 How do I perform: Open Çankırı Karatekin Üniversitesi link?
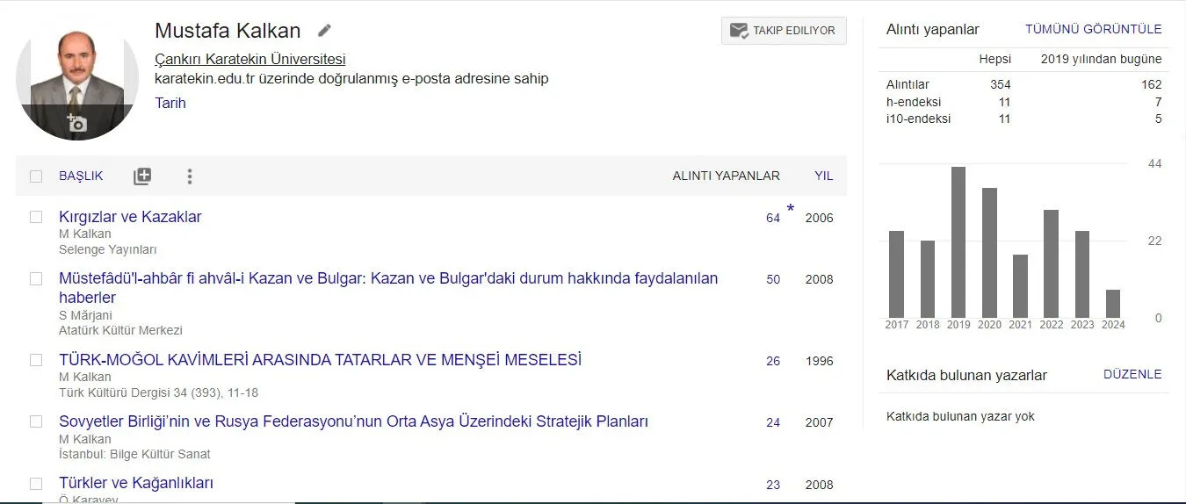point(249,60)
